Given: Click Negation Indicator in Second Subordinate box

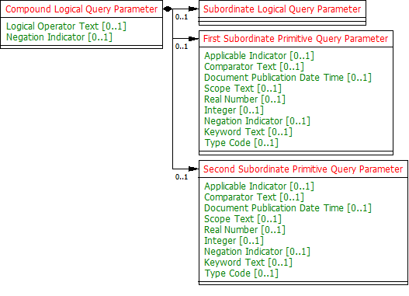Looking at the screenshot, I should click(x=257, y=252).
